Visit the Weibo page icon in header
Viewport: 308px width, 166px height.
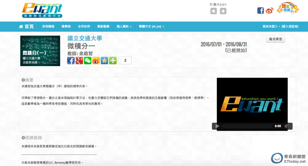pyautogui.click(x=269, y=11)
